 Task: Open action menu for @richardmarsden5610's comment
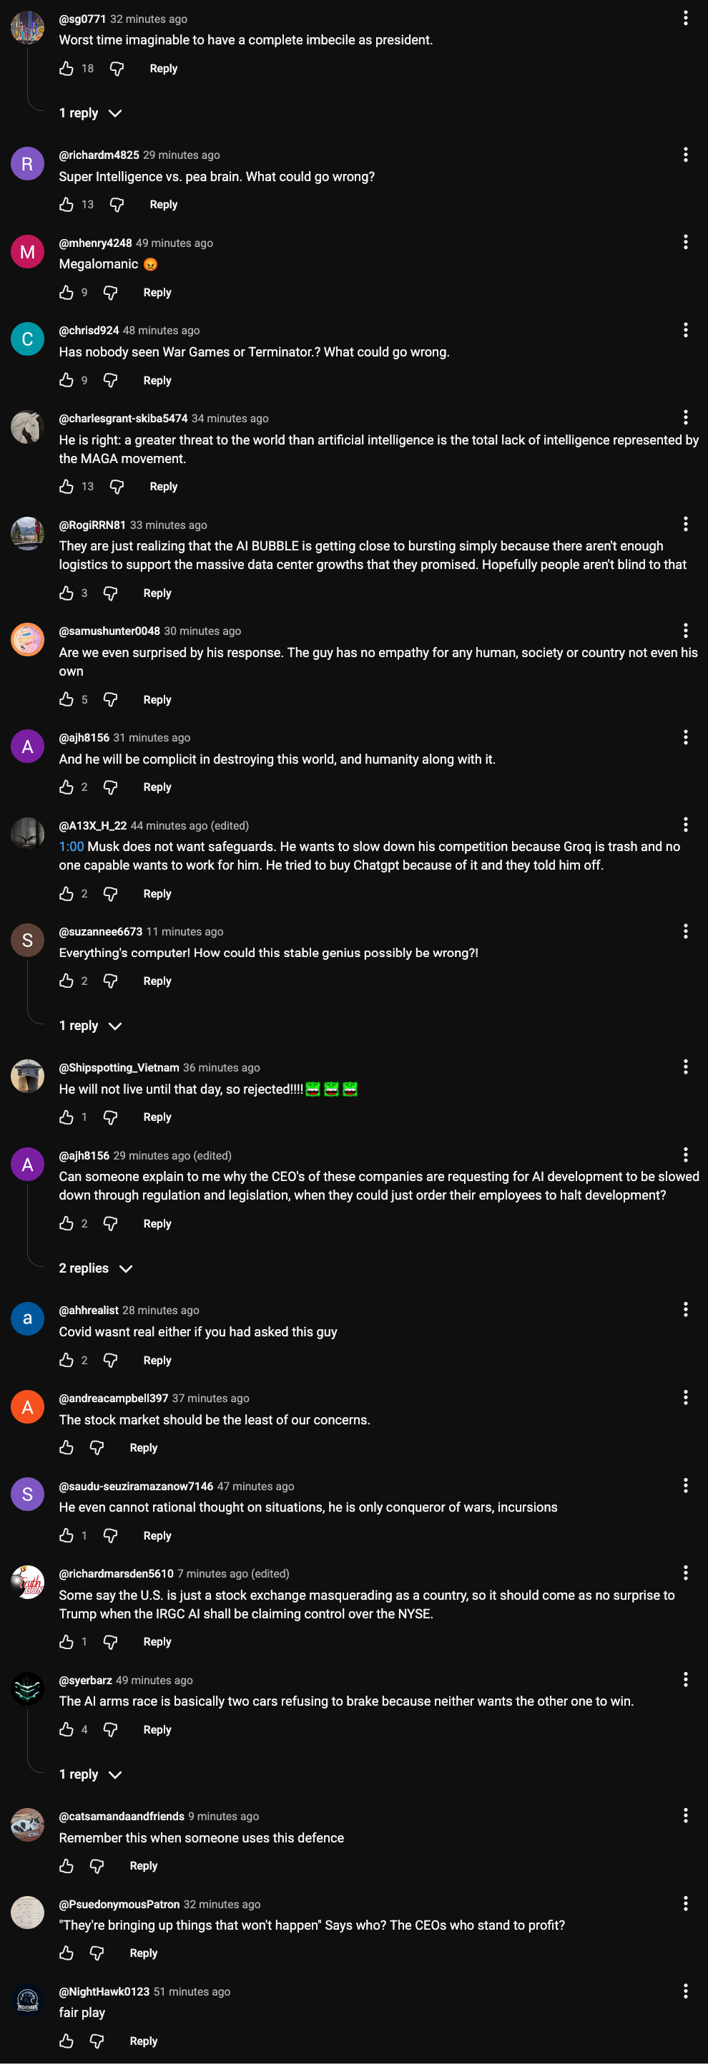click(686, 1573)
